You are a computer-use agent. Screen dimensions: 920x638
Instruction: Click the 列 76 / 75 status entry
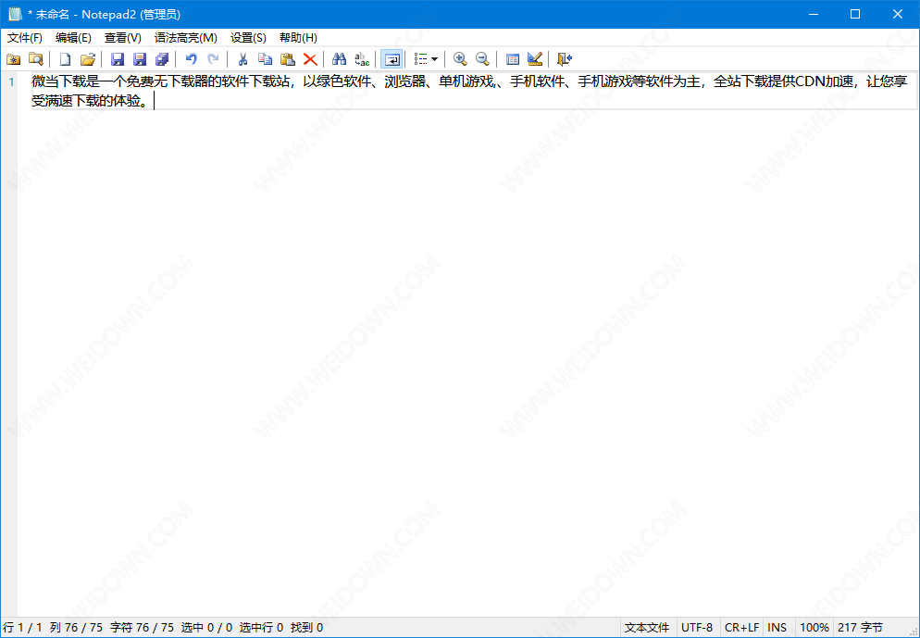pyautogui.click(x=76, y=628)
